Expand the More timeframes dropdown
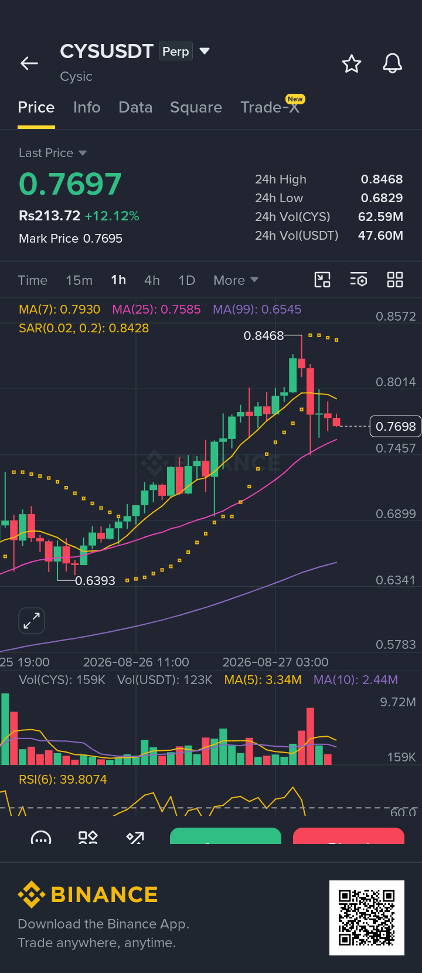This screenshot has height=973, width=422. (x=236, y=280)
